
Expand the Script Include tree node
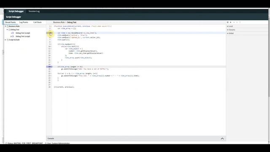click(x=5, y=40)
